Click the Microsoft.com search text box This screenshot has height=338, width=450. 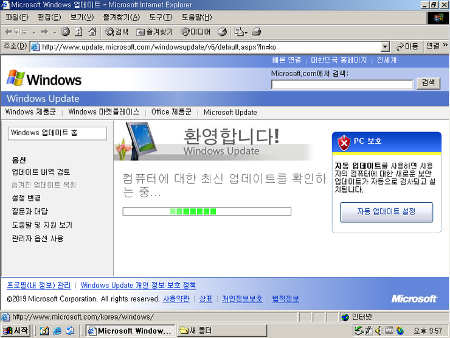(x=342, y=85)
